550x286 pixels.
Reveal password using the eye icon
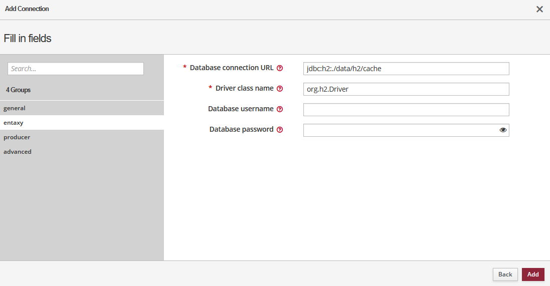[x=503, y=130]
